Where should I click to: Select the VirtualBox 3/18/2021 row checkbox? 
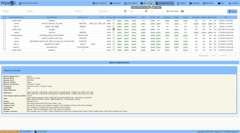pos(4,21)
